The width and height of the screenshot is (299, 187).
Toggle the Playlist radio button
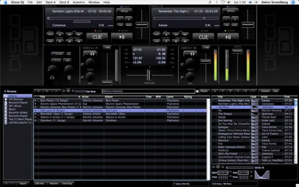click(x=197, y=91)
